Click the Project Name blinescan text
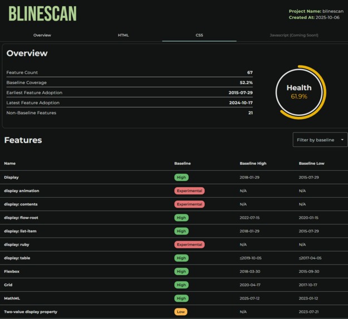 point(316,11)
